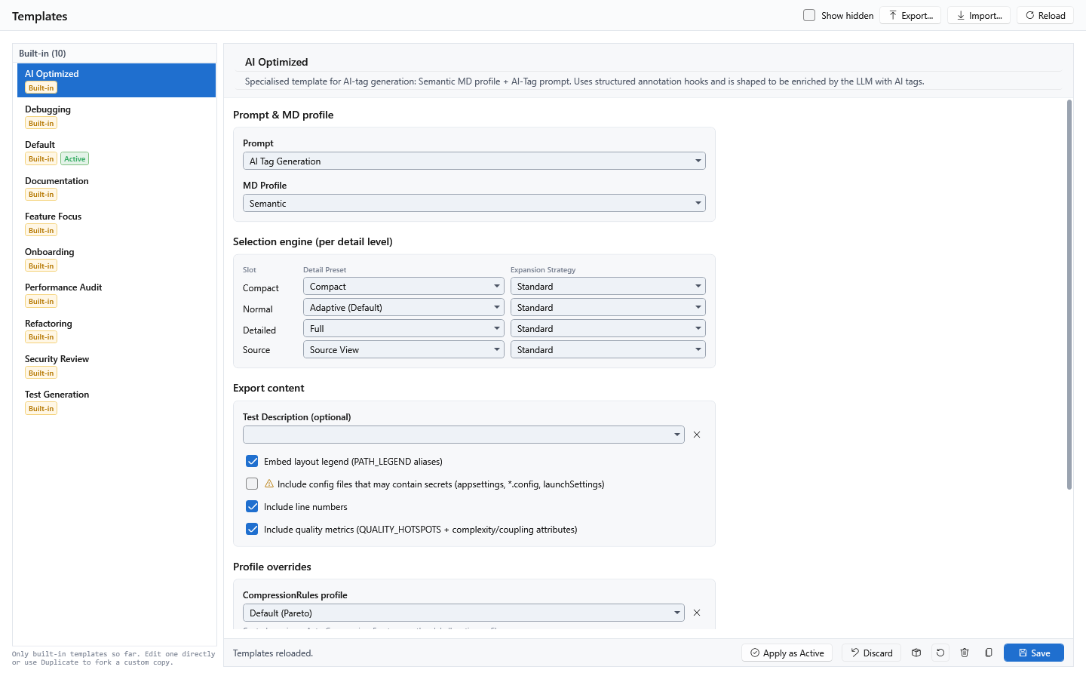The width and height of the screenshot is (1086, 679).
Task: Click the circular reset arrow icon
Action: tap(940, 653)
